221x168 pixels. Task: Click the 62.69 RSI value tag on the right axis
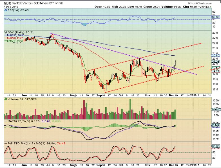click(x=216, y=17)
